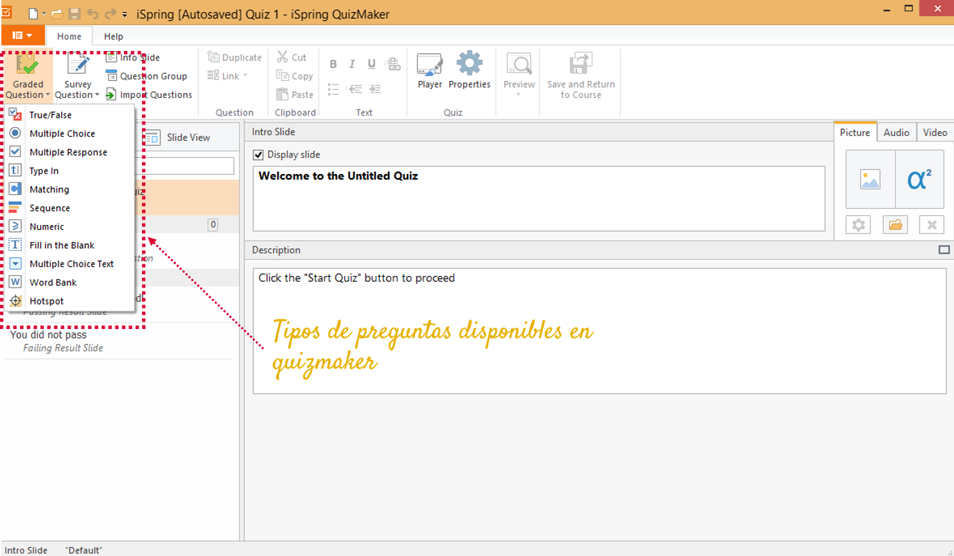Image resolution: width=954 pixels, height=556 pixels.
Task: Open the Help ribbon tab
Action: 113,36
